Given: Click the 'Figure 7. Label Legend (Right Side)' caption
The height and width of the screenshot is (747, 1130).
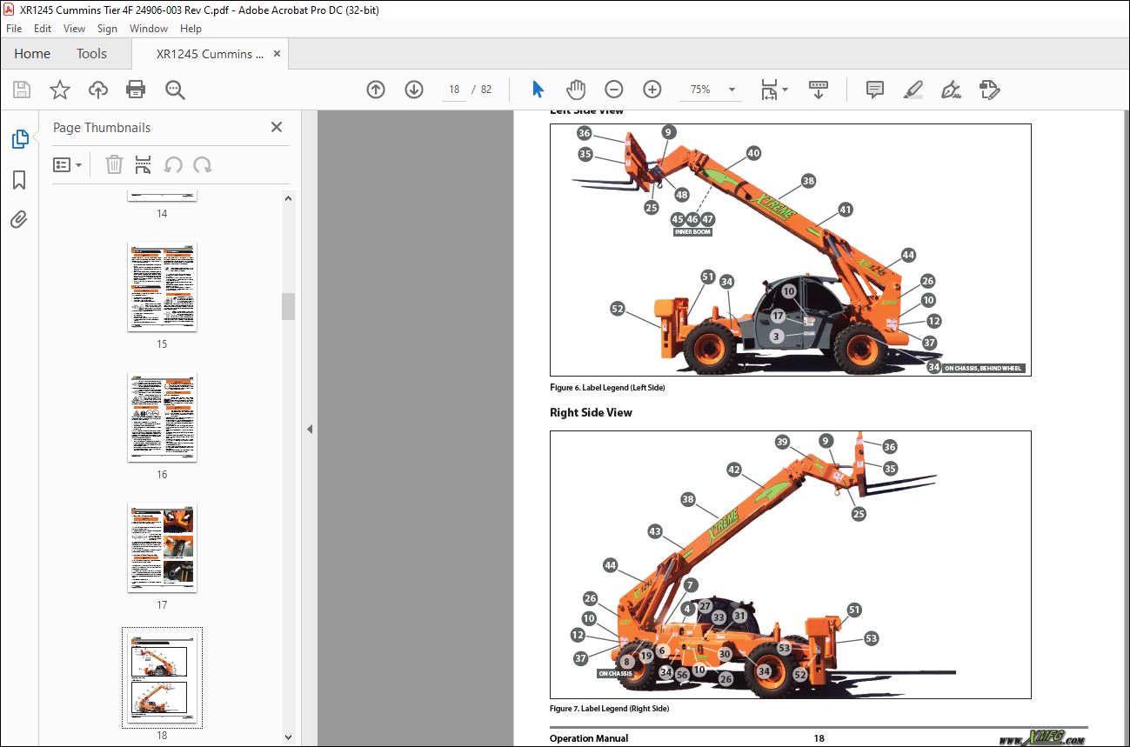Looking at the screenshot, I should coord(609,709).
